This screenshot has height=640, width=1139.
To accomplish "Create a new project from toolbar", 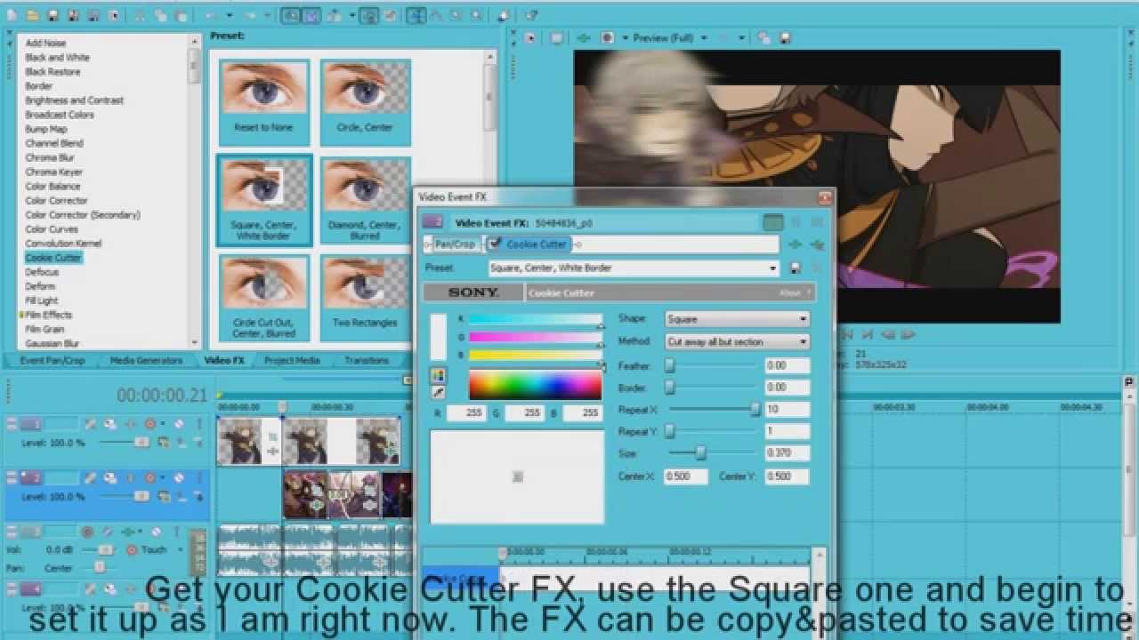I will [12, 15].
